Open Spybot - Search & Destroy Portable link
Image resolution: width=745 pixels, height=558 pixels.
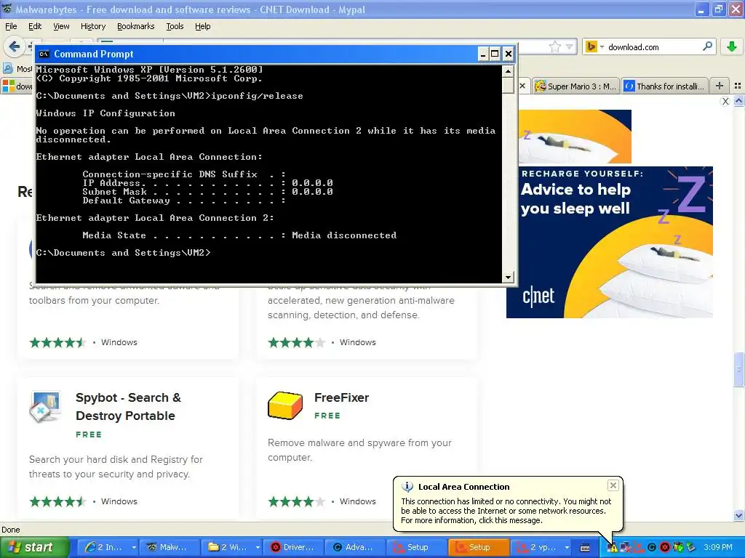[128, 407]
